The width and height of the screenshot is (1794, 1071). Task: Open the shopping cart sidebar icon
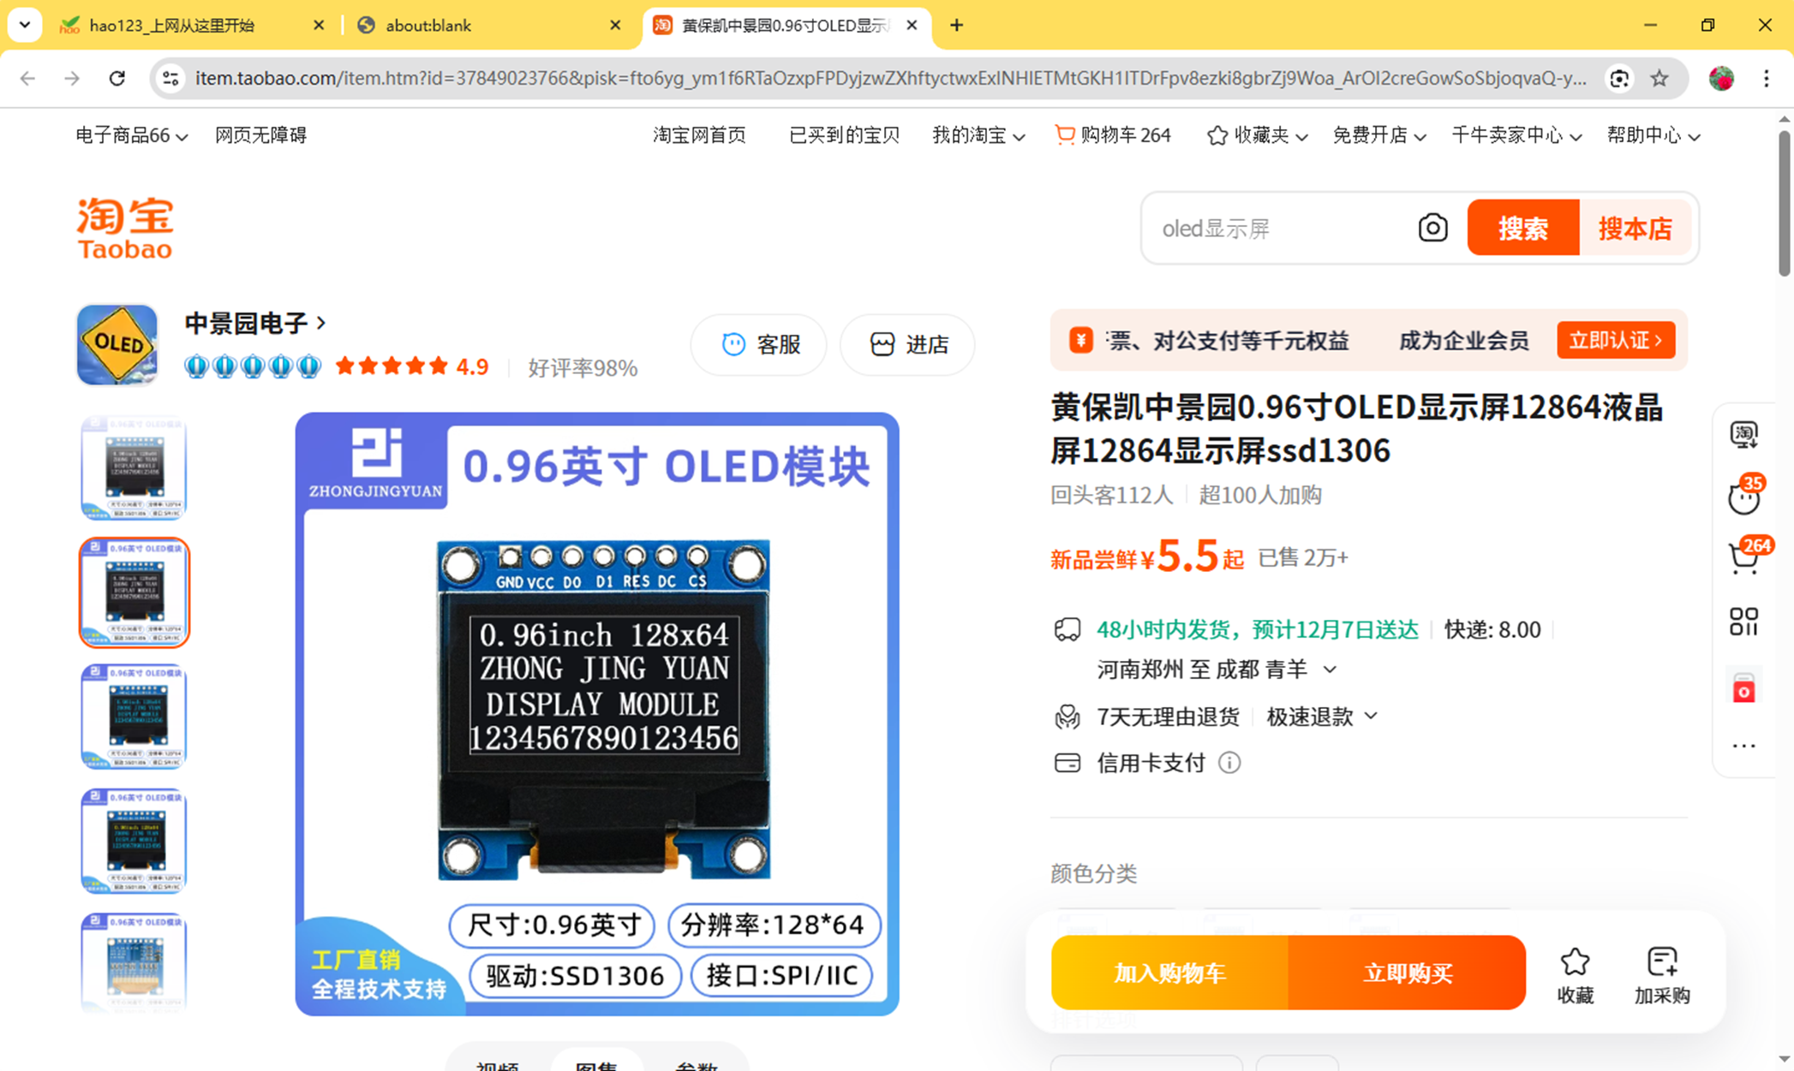pos(1744,557)
